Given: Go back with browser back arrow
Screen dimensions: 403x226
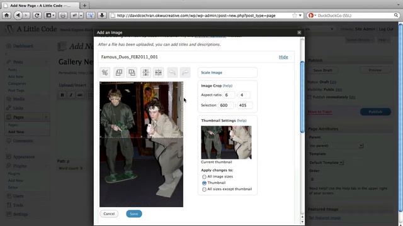Looking at the screenshot, I should coord(18,15).
